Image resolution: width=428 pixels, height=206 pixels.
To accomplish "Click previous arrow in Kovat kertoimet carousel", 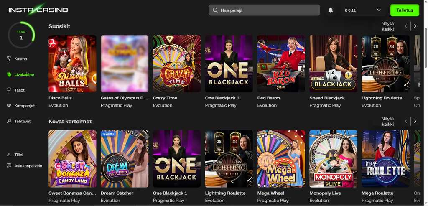I will [x=406, y=122].
